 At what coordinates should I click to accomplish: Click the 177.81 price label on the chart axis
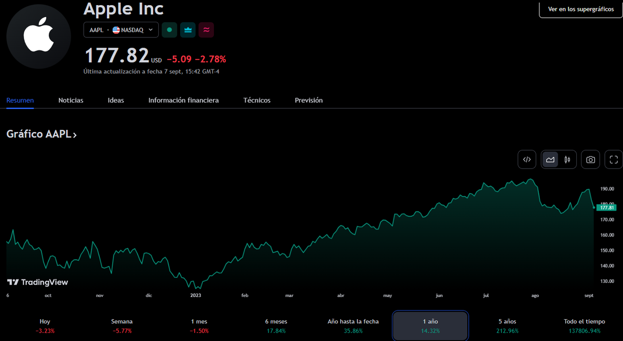606,207
